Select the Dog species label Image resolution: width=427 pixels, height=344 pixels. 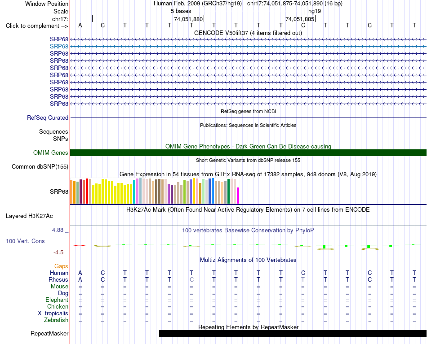point(63,293)
